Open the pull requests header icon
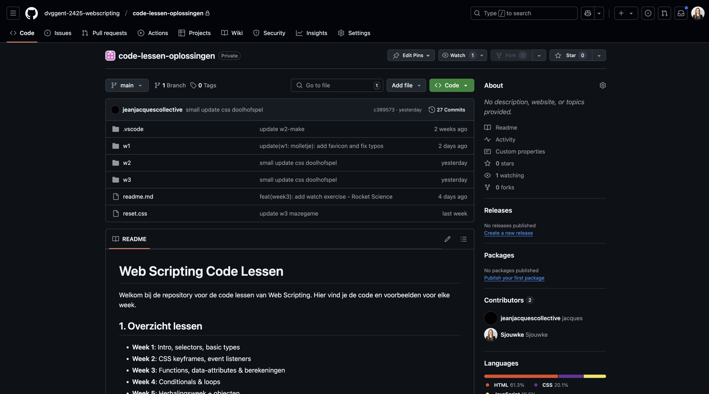Image resolution: width=709 pixels, height=394 pixels. coord(664,13)
